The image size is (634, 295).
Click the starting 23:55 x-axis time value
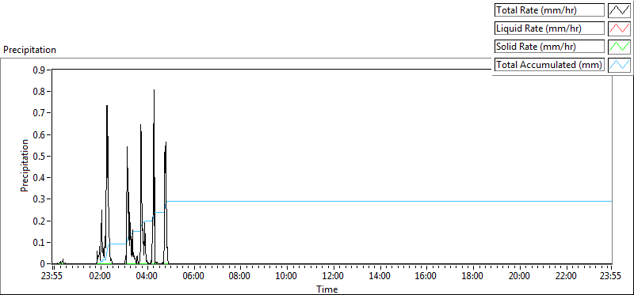click(53, 277)
